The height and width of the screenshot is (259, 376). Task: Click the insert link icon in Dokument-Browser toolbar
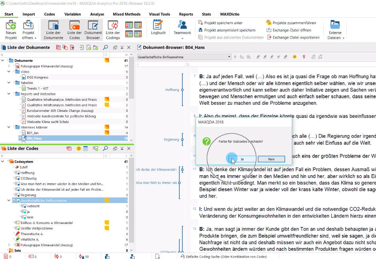tap(313, 57)
